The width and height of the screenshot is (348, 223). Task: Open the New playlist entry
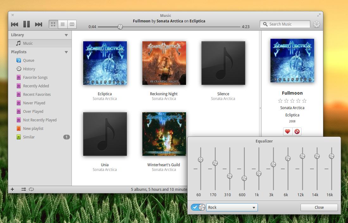click(x=40, y=129)
